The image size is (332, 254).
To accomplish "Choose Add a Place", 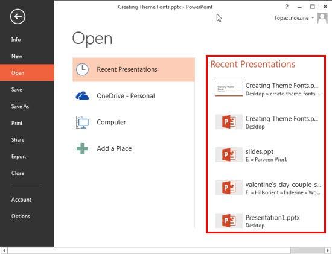I will (133, 148).
